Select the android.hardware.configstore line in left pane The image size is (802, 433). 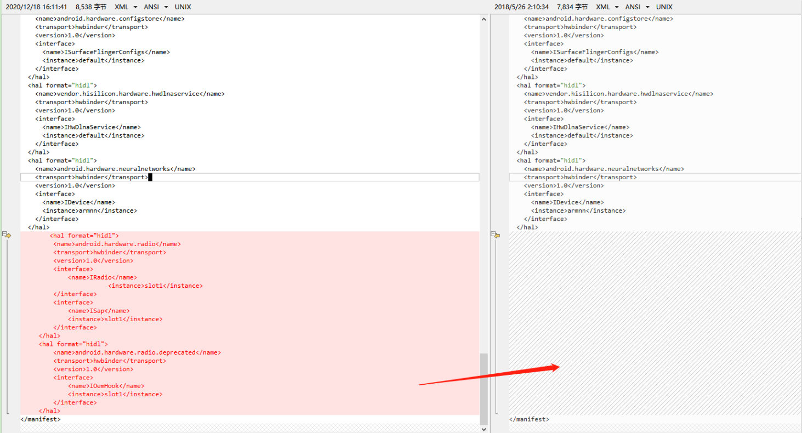pos(110,19)
